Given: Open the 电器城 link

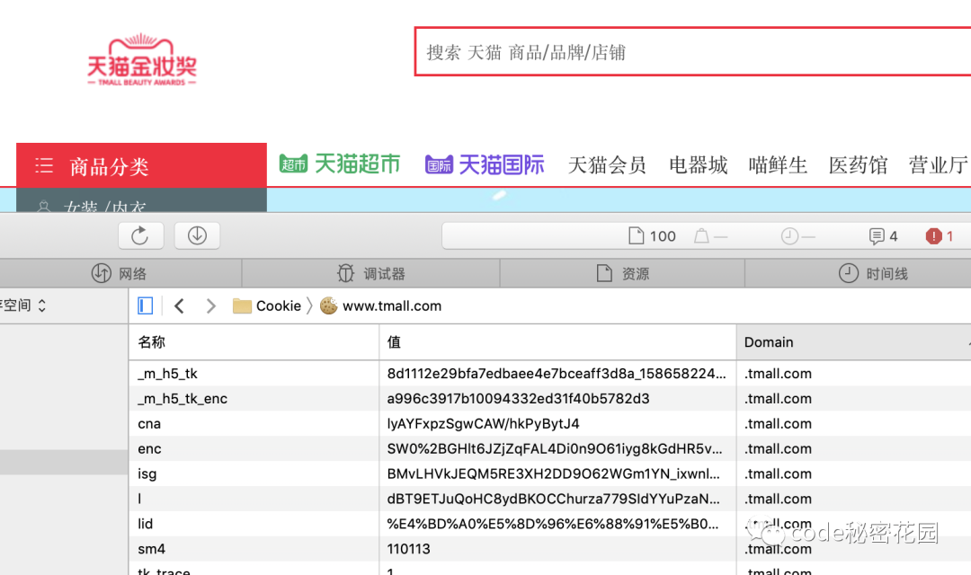Looking at the screenshot, I should pyautogui.click(x=698, y=165).
